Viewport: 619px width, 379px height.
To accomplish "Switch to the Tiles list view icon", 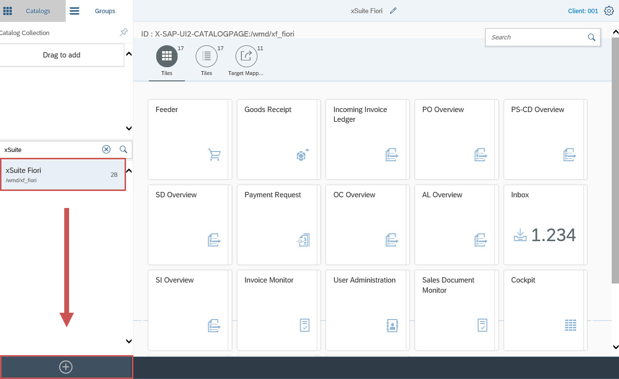I will tap(206, 57).
